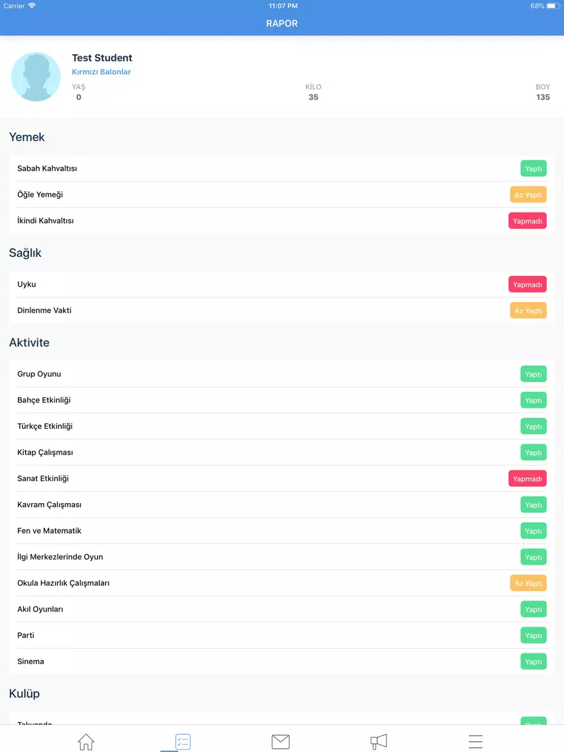Click the RAPOR title in header

pos(282,23)
